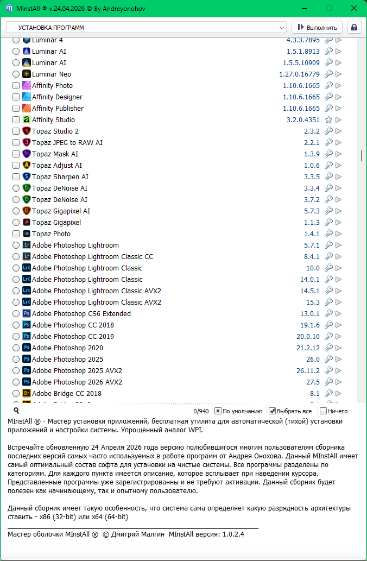
Task: Check the Affinity Photo checkbox
Action: point(16,86)
